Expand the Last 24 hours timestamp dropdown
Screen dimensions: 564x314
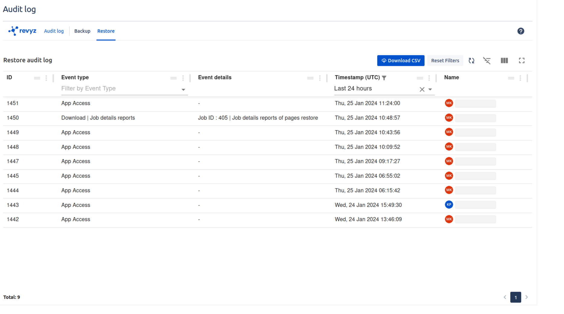(x=430, y=89)
